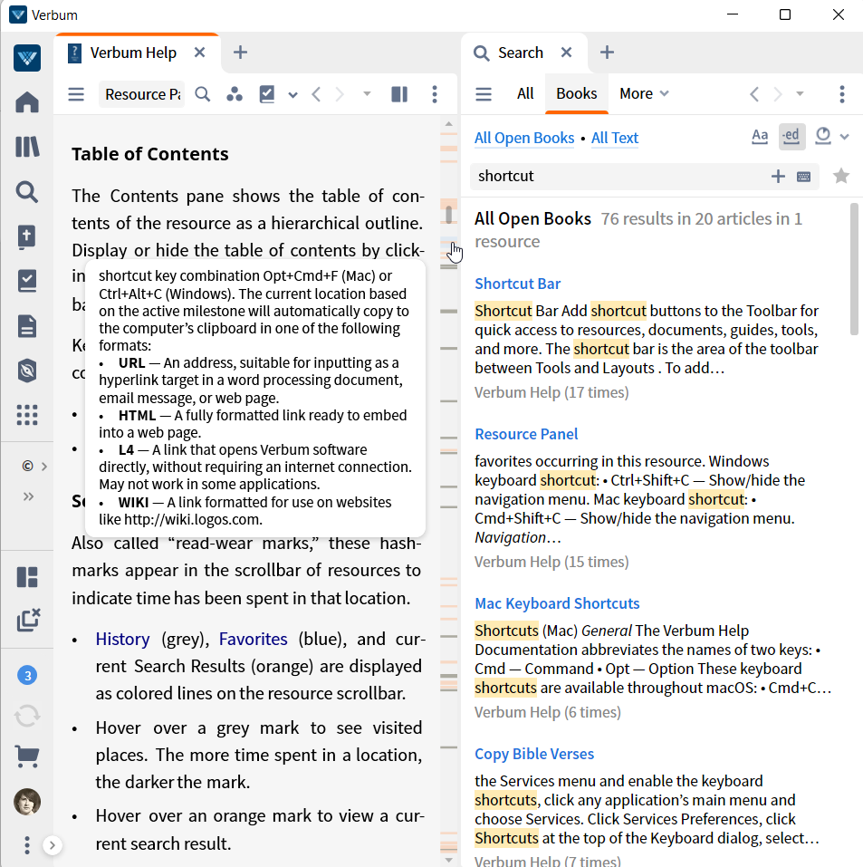Open the on-screen keyboard icon in search box
Viewport: 863px width, 867px height.
pos(804,177)
